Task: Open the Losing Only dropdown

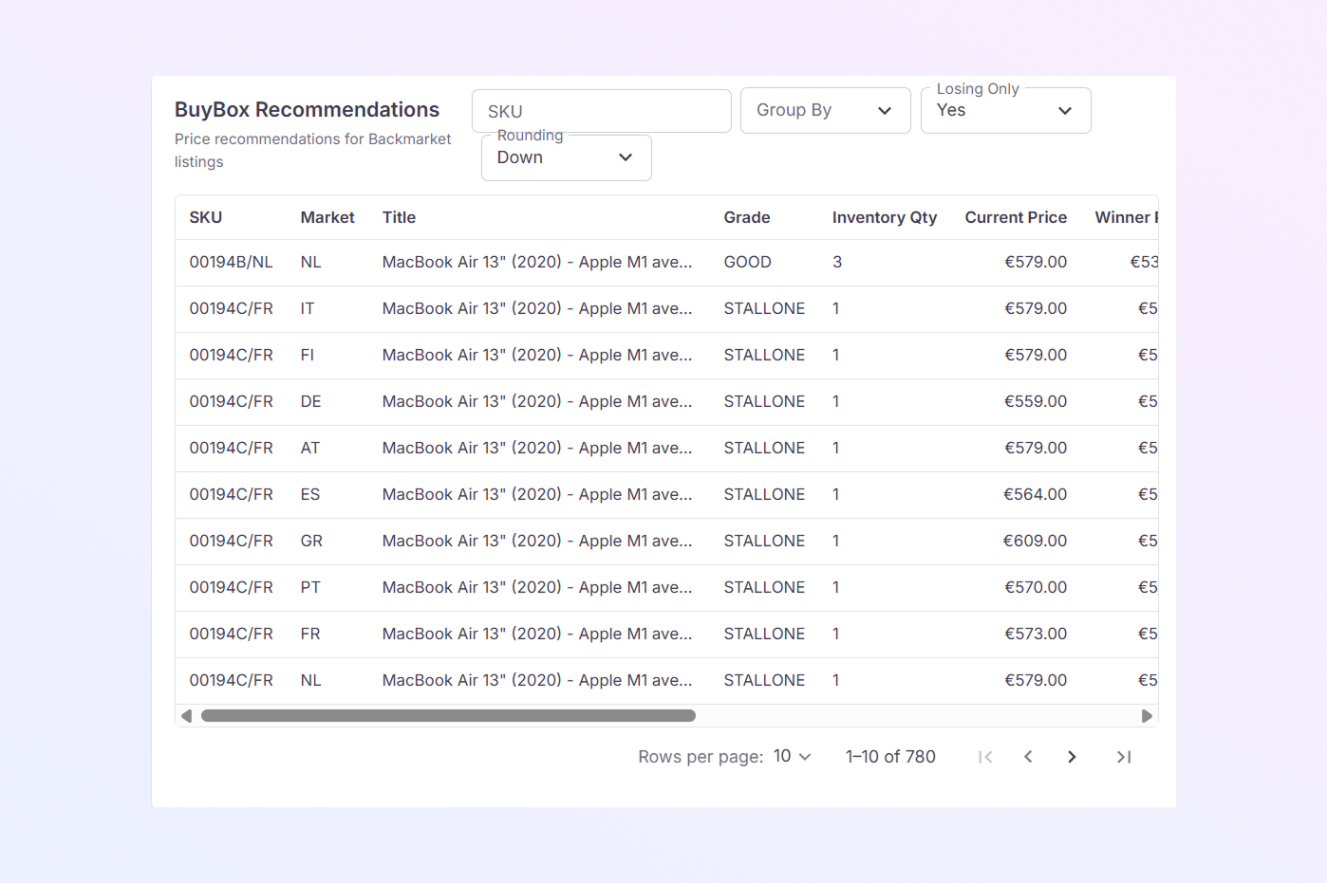Action: (x=1005, y=110)
